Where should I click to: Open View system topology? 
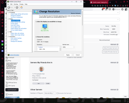tap(16, 38)
